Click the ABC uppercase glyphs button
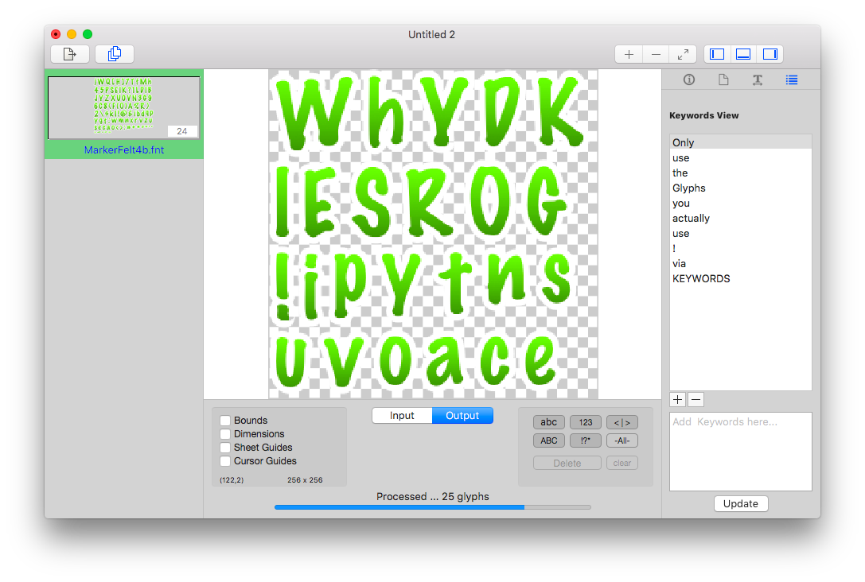The image size is (865, 582). pos(549,441)
